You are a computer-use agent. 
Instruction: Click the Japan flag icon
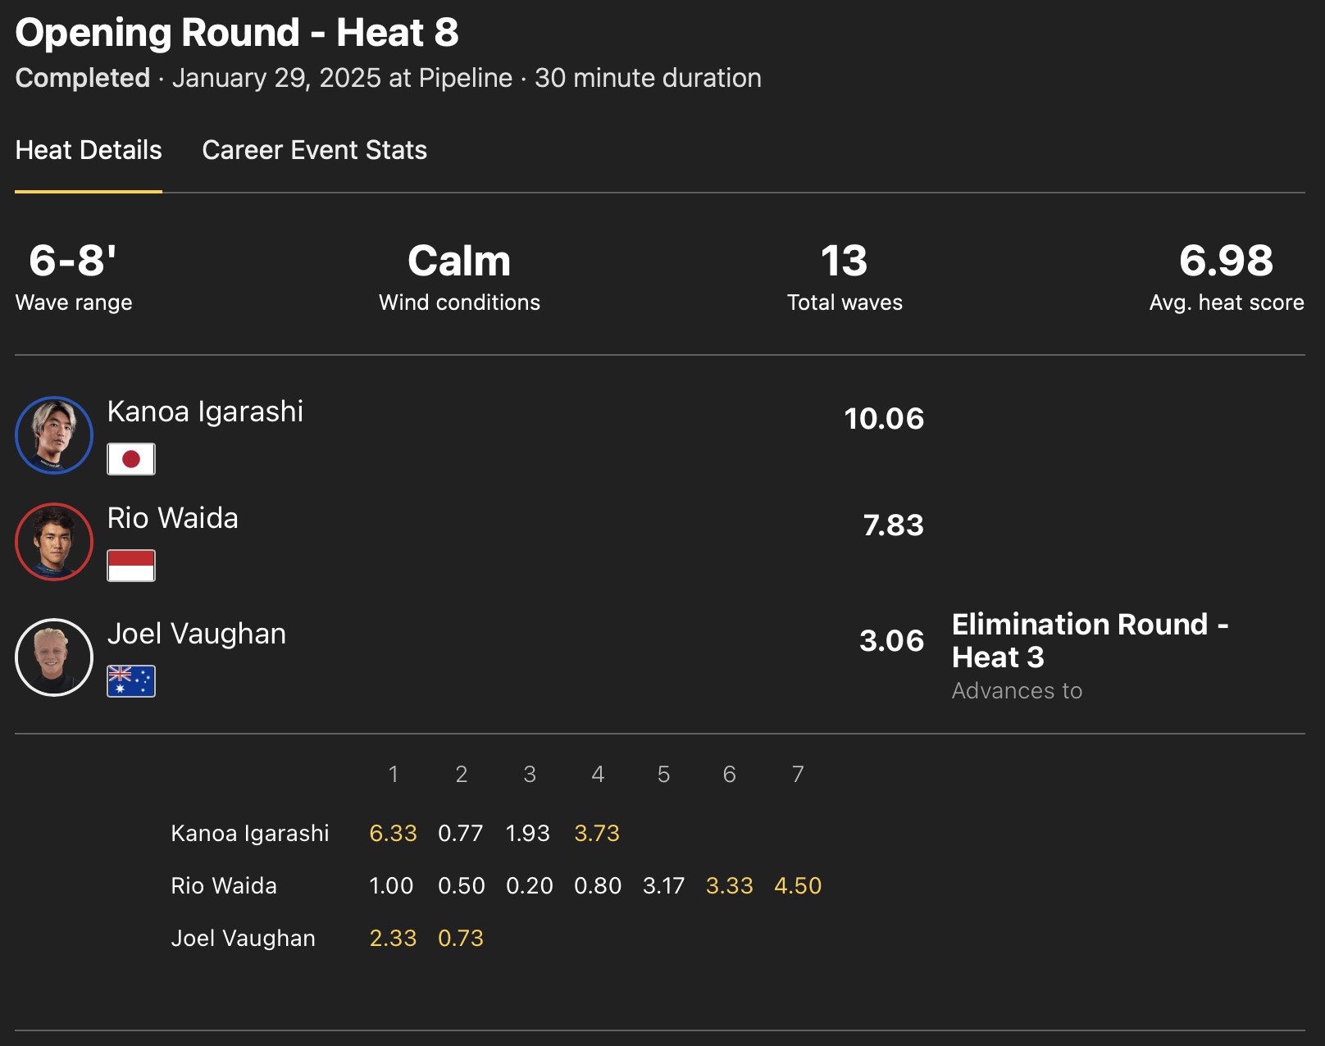click(x=131, y=459)
